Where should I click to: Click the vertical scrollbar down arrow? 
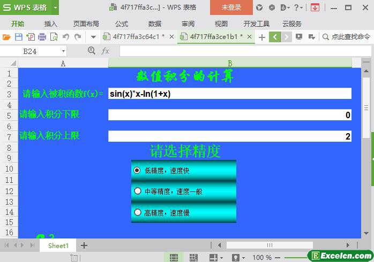(x=366, y=234)
